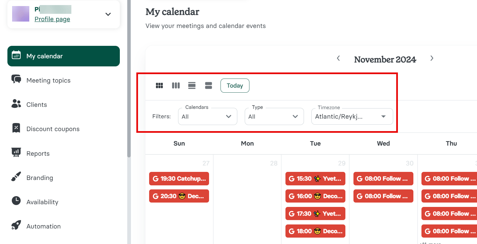Select the two-row day view icon
The width and height of the screenshot is (477, 244).
coord(208,86)
